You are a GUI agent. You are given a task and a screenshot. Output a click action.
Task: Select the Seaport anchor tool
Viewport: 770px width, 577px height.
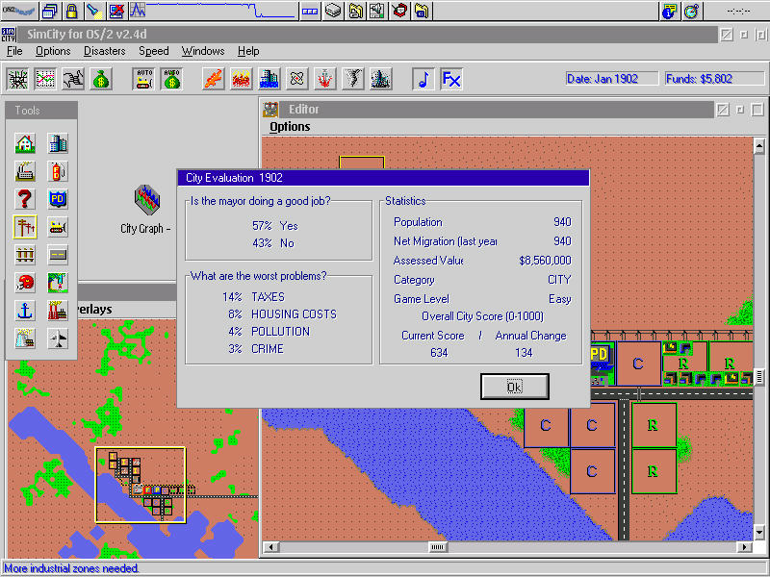[x=25, y=311]
